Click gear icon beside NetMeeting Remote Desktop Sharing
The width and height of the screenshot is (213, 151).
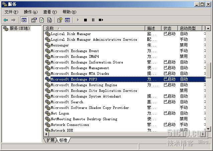(48, 119)
